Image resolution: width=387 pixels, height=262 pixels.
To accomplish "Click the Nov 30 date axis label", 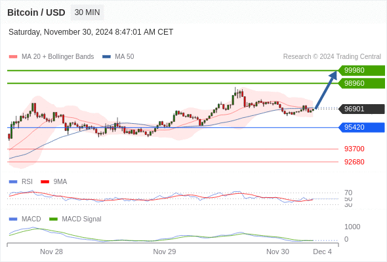I will (x=277, y=252).
